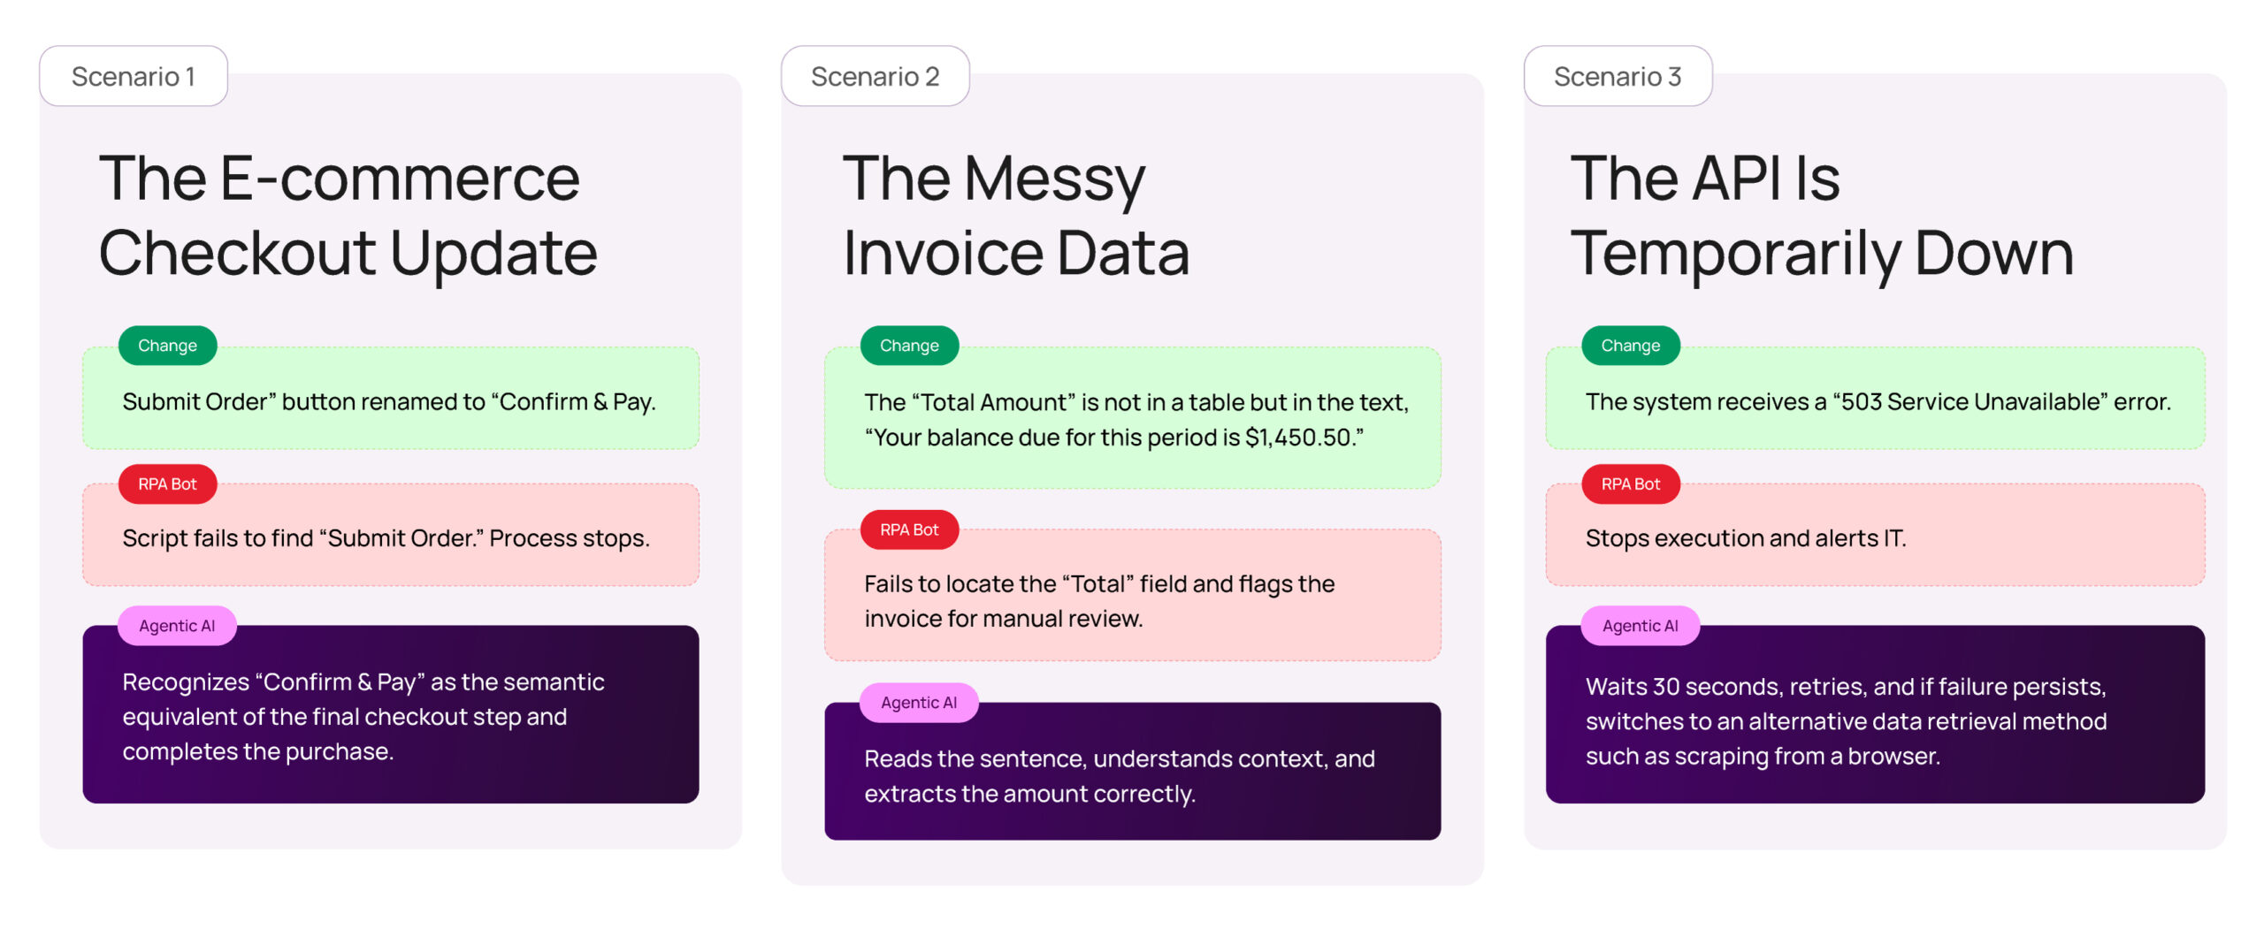Screen dimensions: 2264x929
Task: Select the "Stops execution and alerts IT" box
Action: [x=1875, y=539]
